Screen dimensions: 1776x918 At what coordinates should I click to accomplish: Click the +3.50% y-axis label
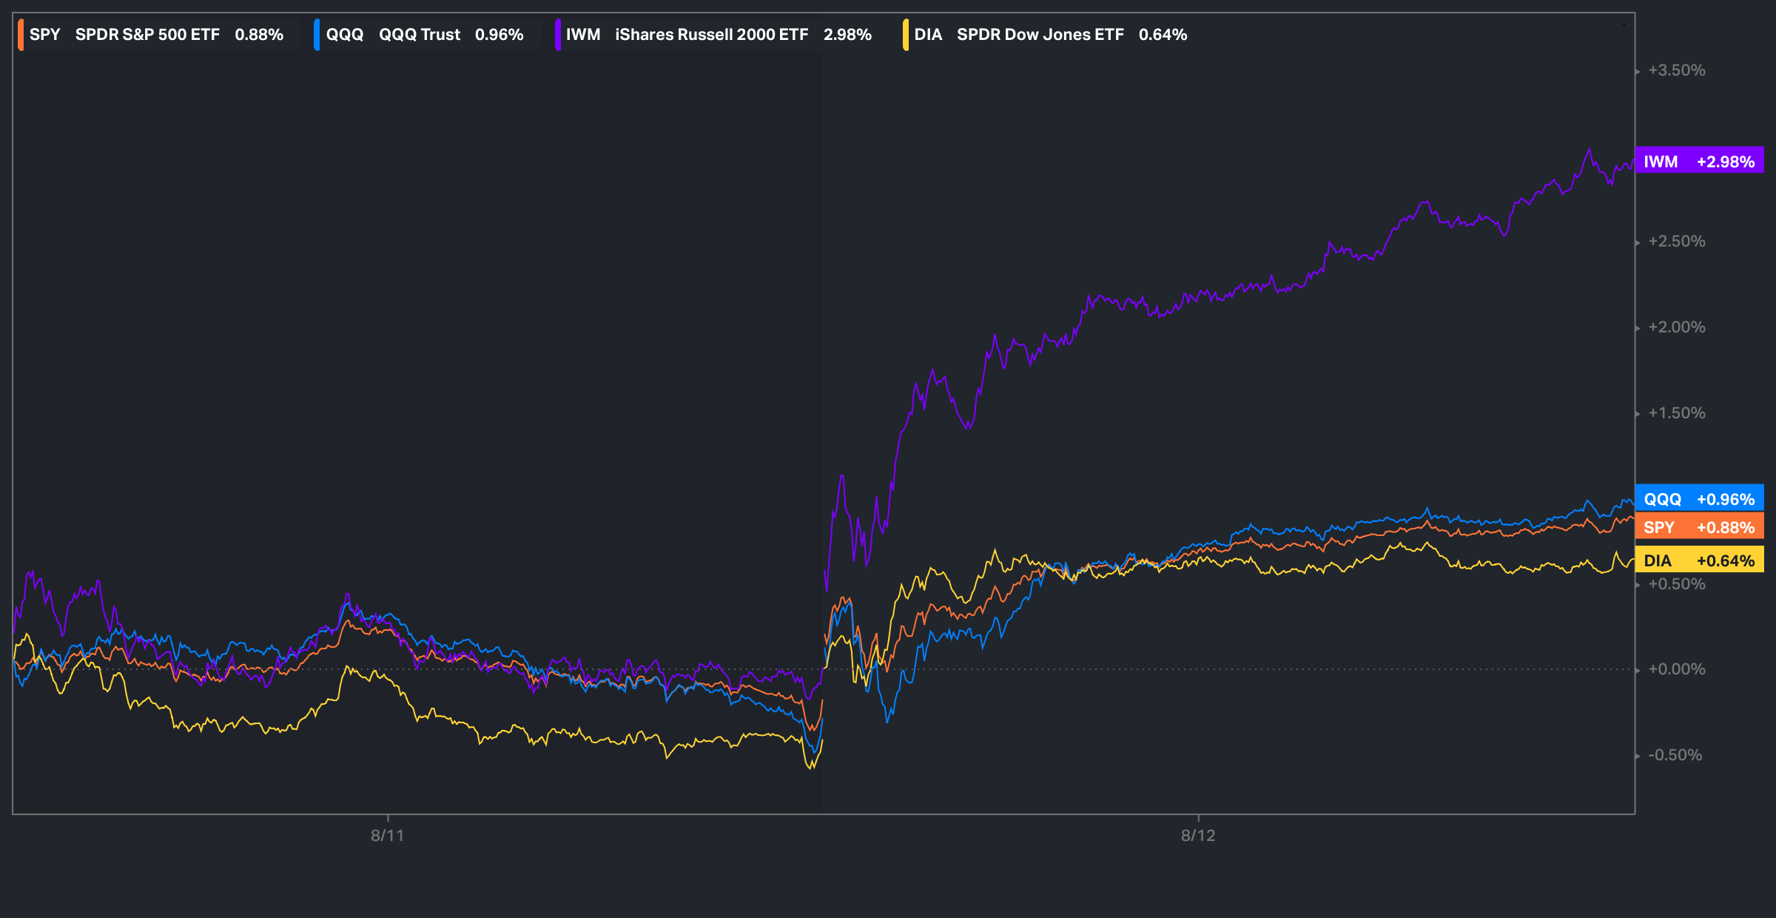(x=1676, y=70)
